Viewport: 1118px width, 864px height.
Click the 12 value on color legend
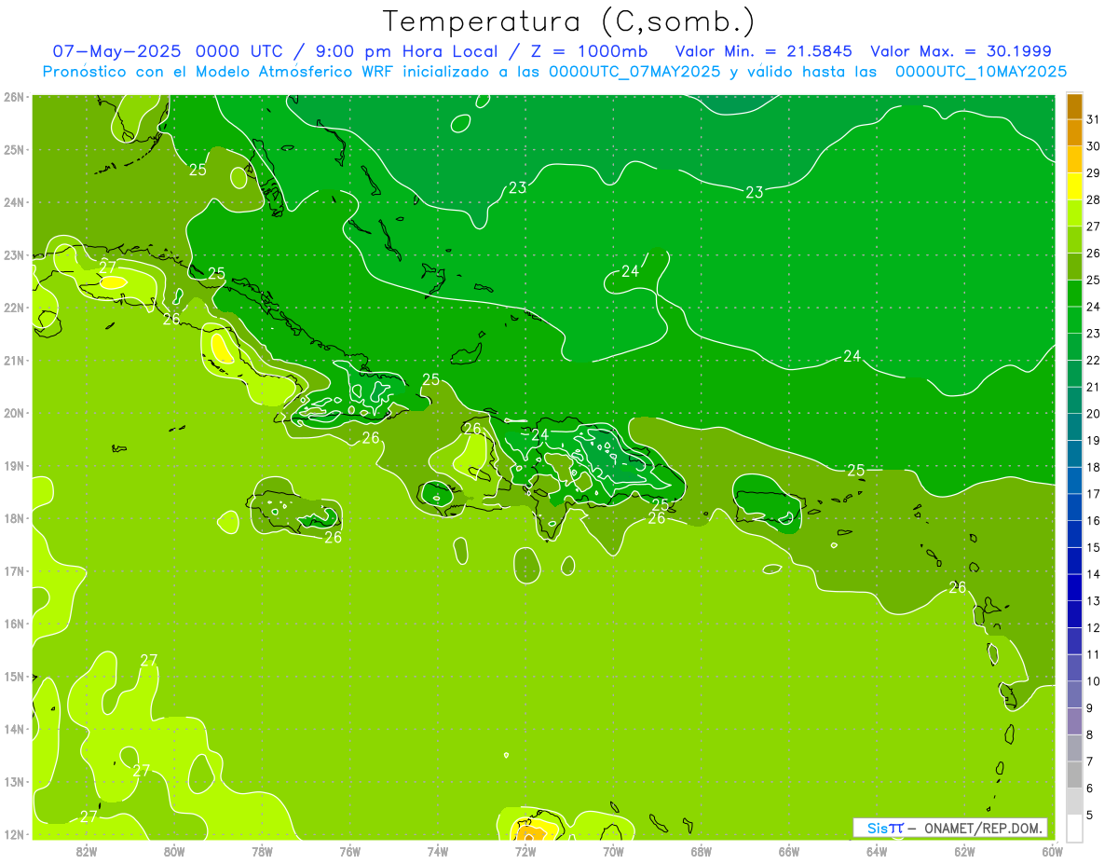1093,627
